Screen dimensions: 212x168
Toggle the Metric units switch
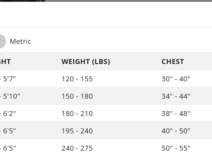point(1,41)
